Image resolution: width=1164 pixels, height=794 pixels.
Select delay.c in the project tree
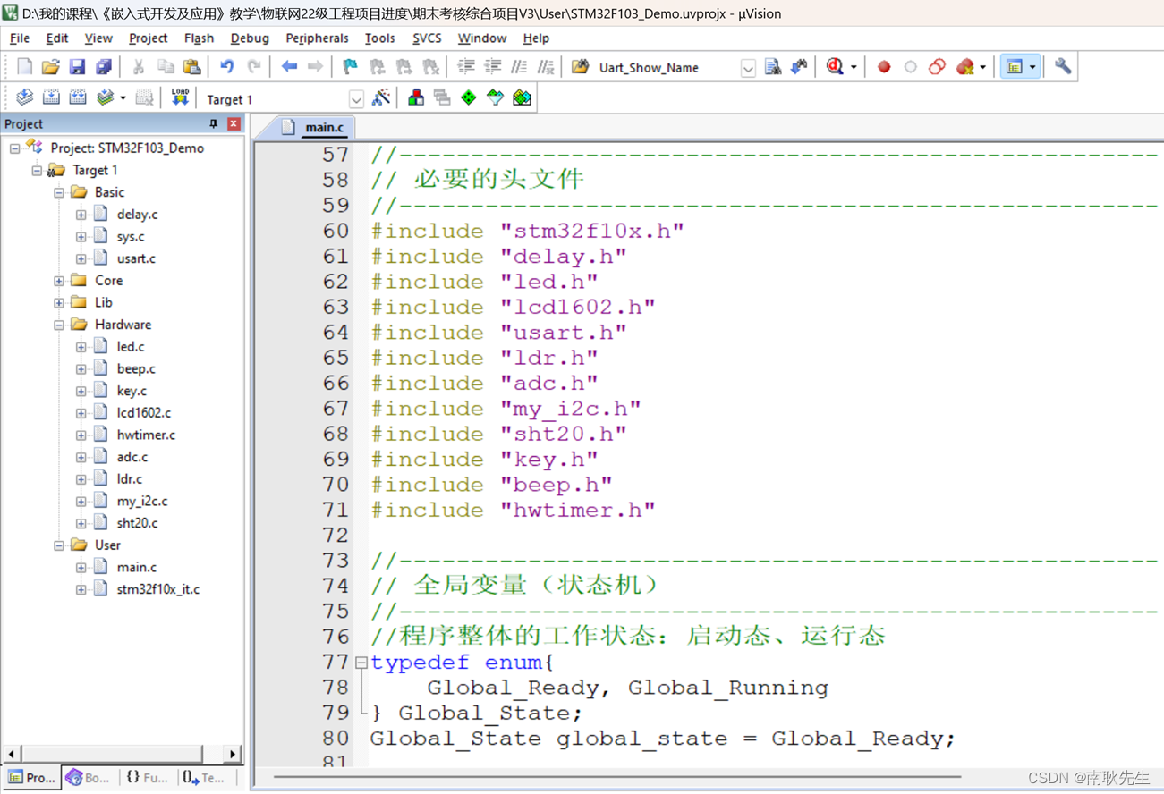tap(137, 215)
